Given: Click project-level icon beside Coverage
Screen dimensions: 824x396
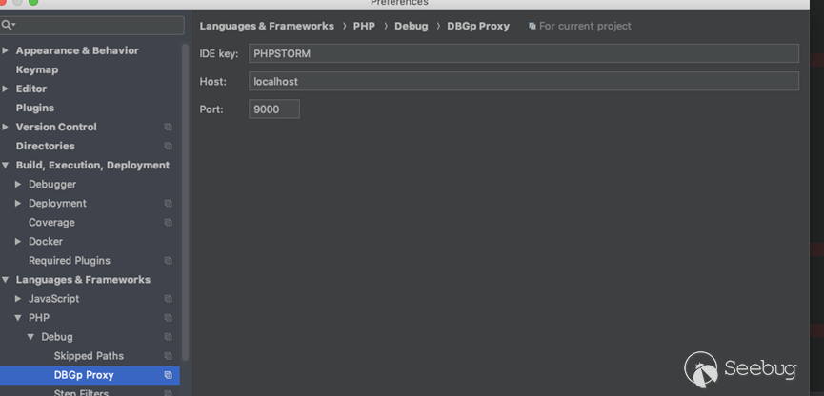Looking at the screenshot, I should point(169,222).
